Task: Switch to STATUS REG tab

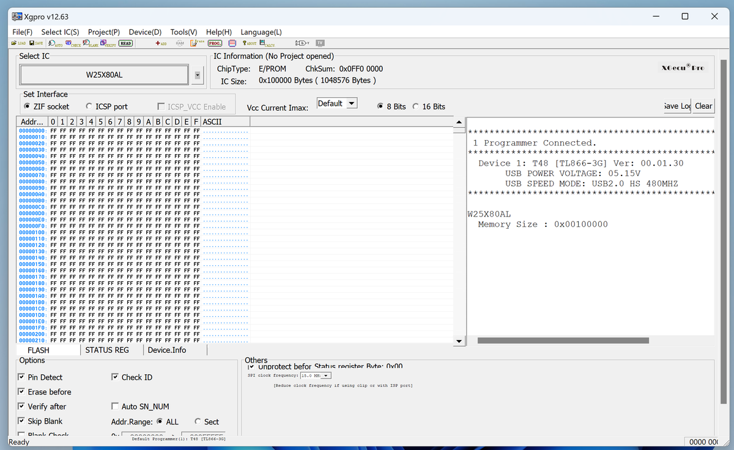Action: (x=112, y=350)
